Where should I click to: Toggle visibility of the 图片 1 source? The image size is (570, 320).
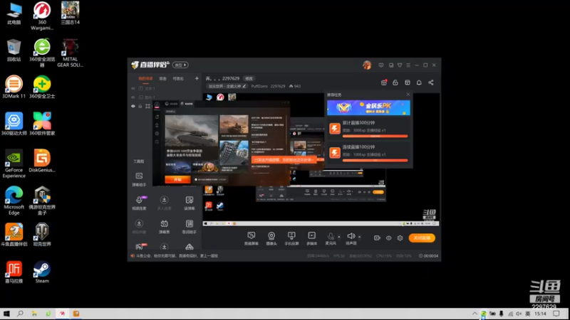tap(133, 97)
